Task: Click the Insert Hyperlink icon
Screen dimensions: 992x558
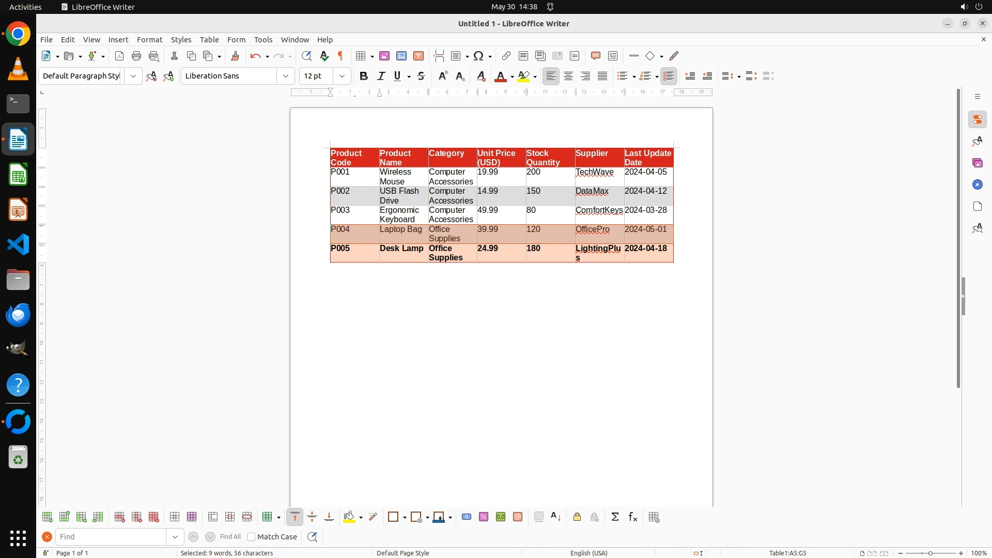Action: [506, 56]
